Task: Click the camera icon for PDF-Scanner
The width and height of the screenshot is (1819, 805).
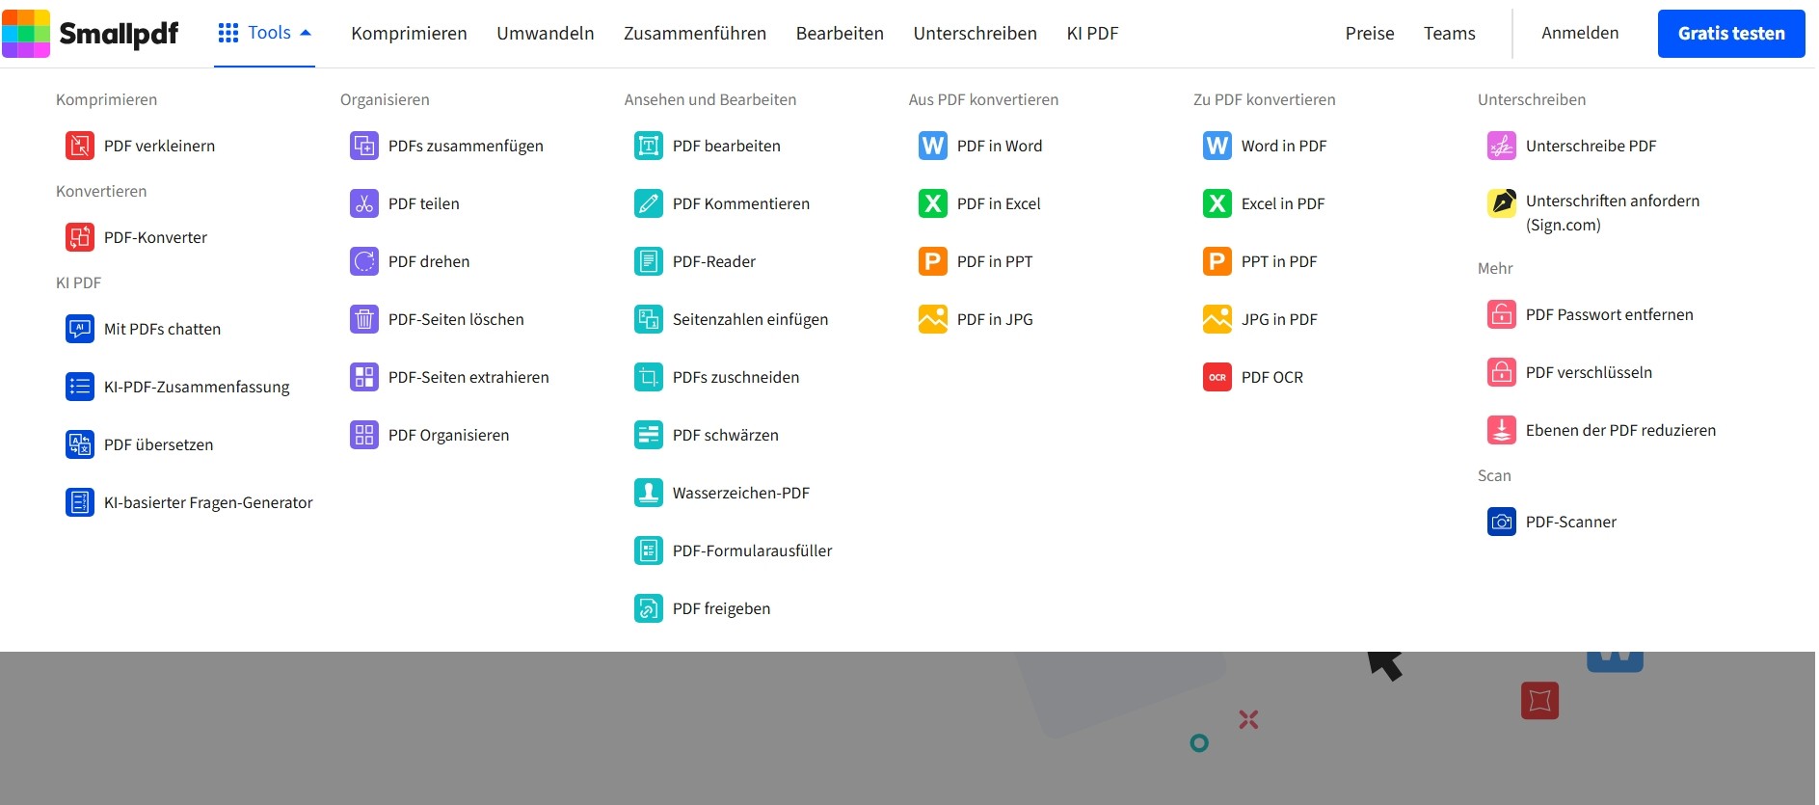Action: pos(1501,522)
